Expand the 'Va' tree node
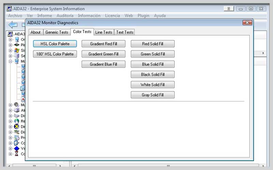Viewport: 273px width, 170px height. [x=11, y=149]
